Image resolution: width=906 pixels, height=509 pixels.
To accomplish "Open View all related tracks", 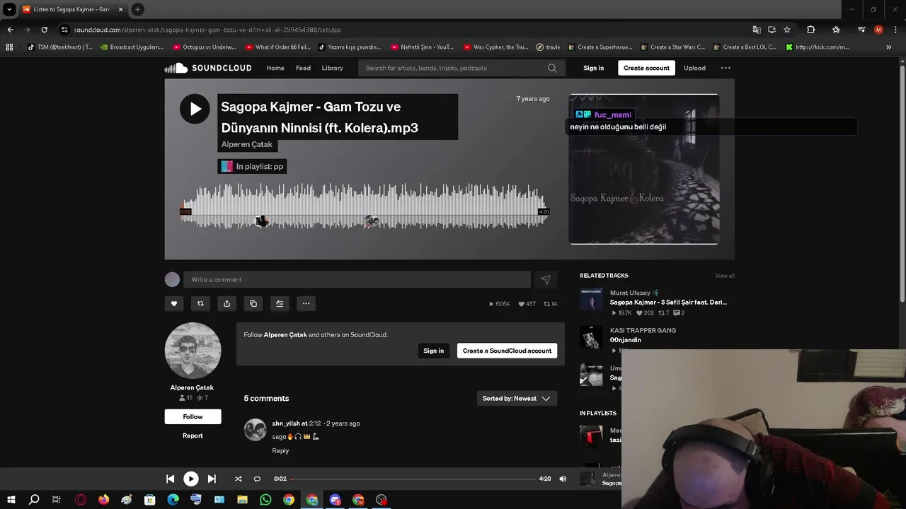I will 725,276.
